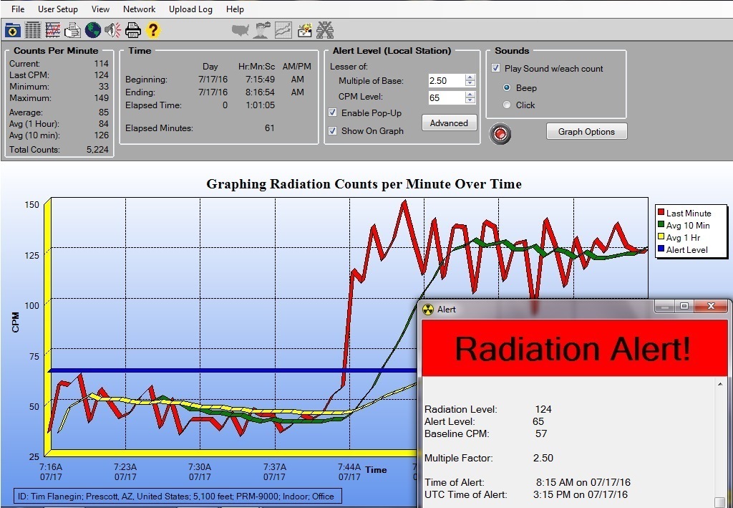Open help via yellow question mark icon
This screenshot has width=733, height=508.
152,30
